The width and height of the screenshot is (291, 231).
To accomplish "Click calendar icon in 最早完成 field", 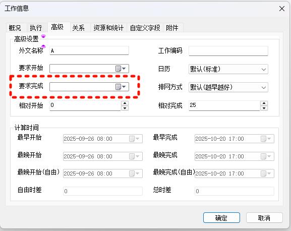I will (263, 139).
